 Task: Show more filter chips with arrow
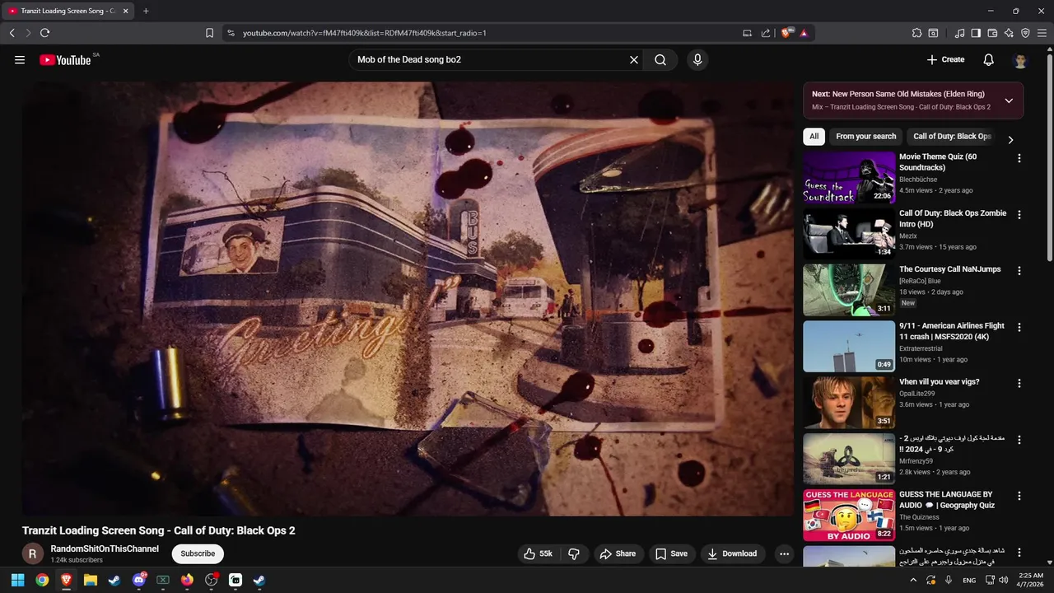1011,139
